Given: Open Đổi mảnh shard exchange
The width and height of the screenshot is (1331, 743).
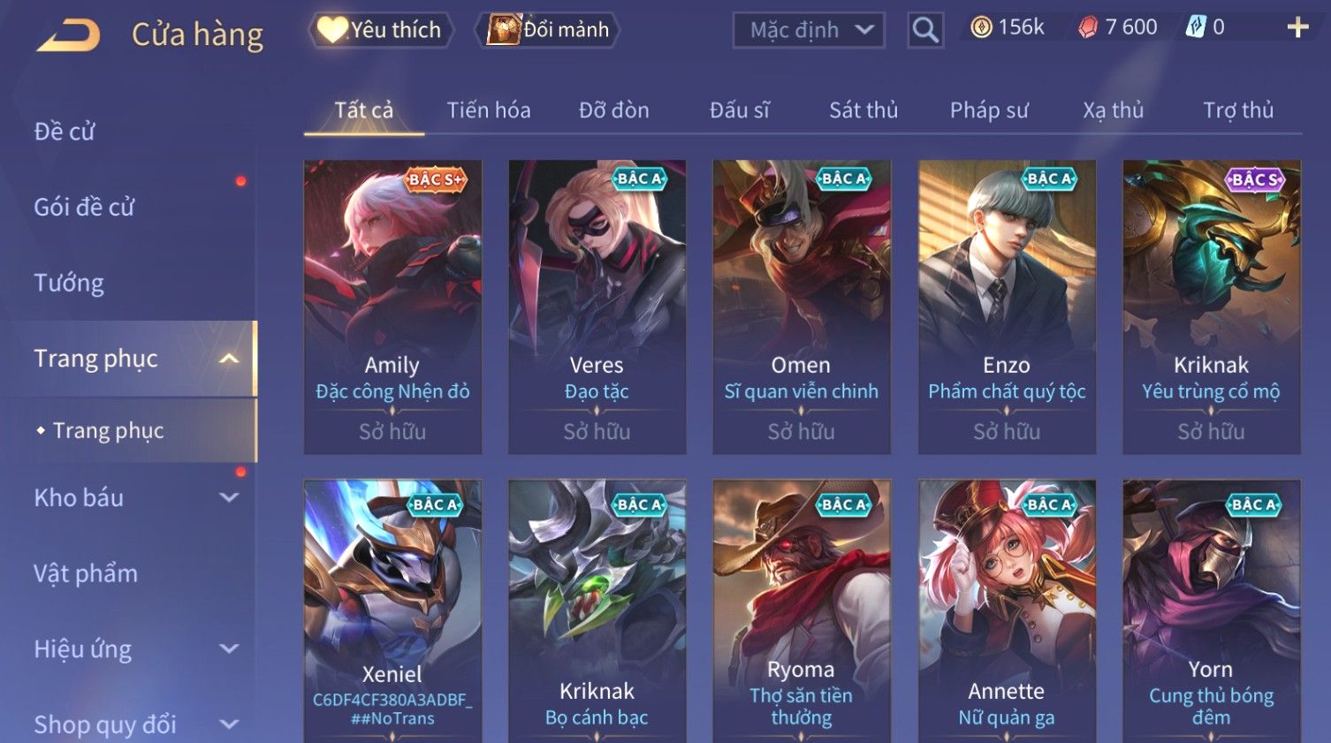Looking at the screenshot, I should tap(548, 30).
